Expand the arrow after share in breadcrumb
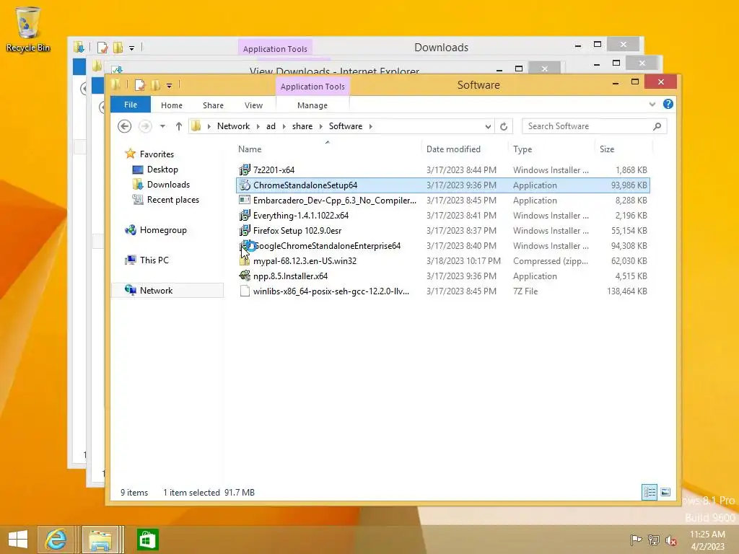The width and height of the screenshot is (739, 554). 320,126
